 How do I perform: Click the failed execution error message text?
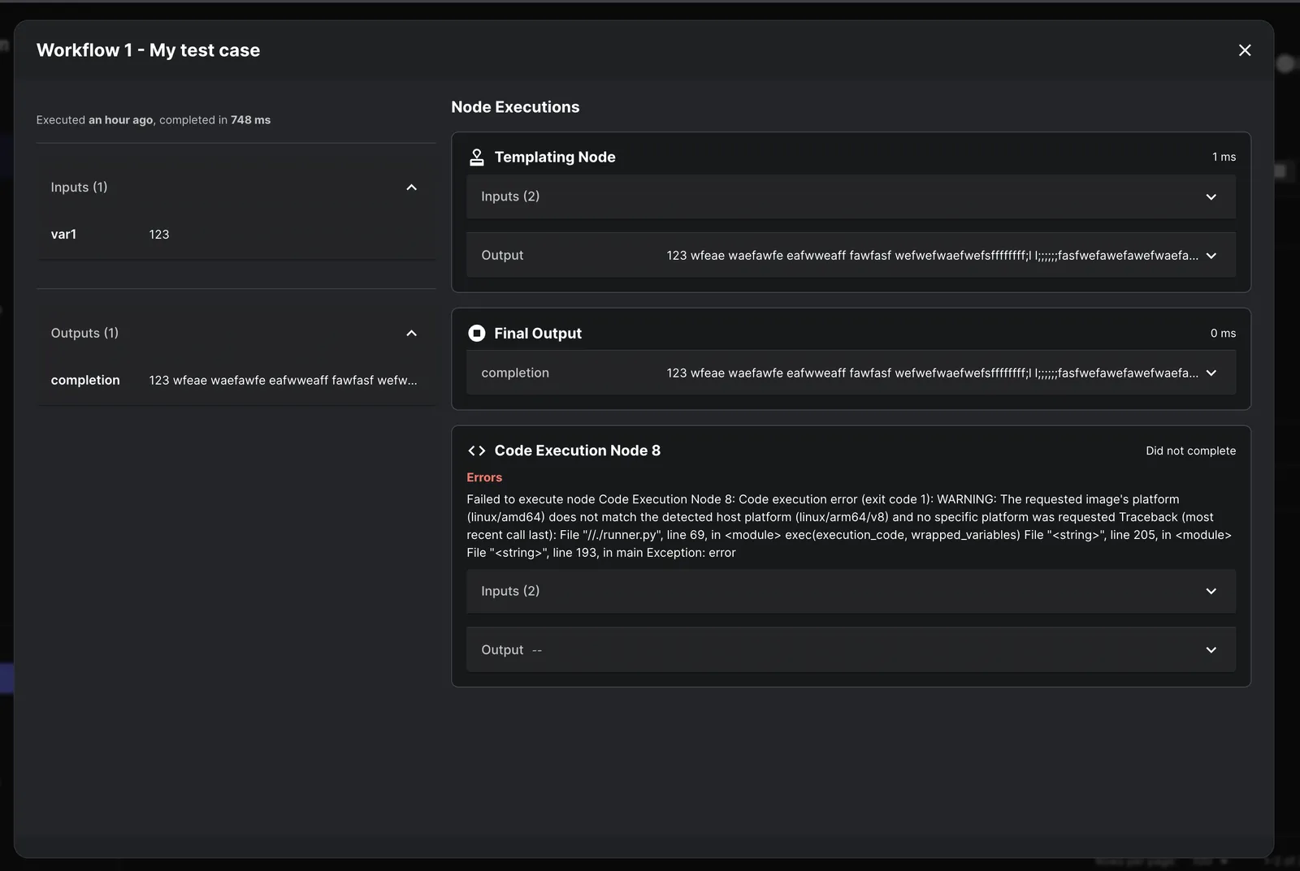point(849,526)
